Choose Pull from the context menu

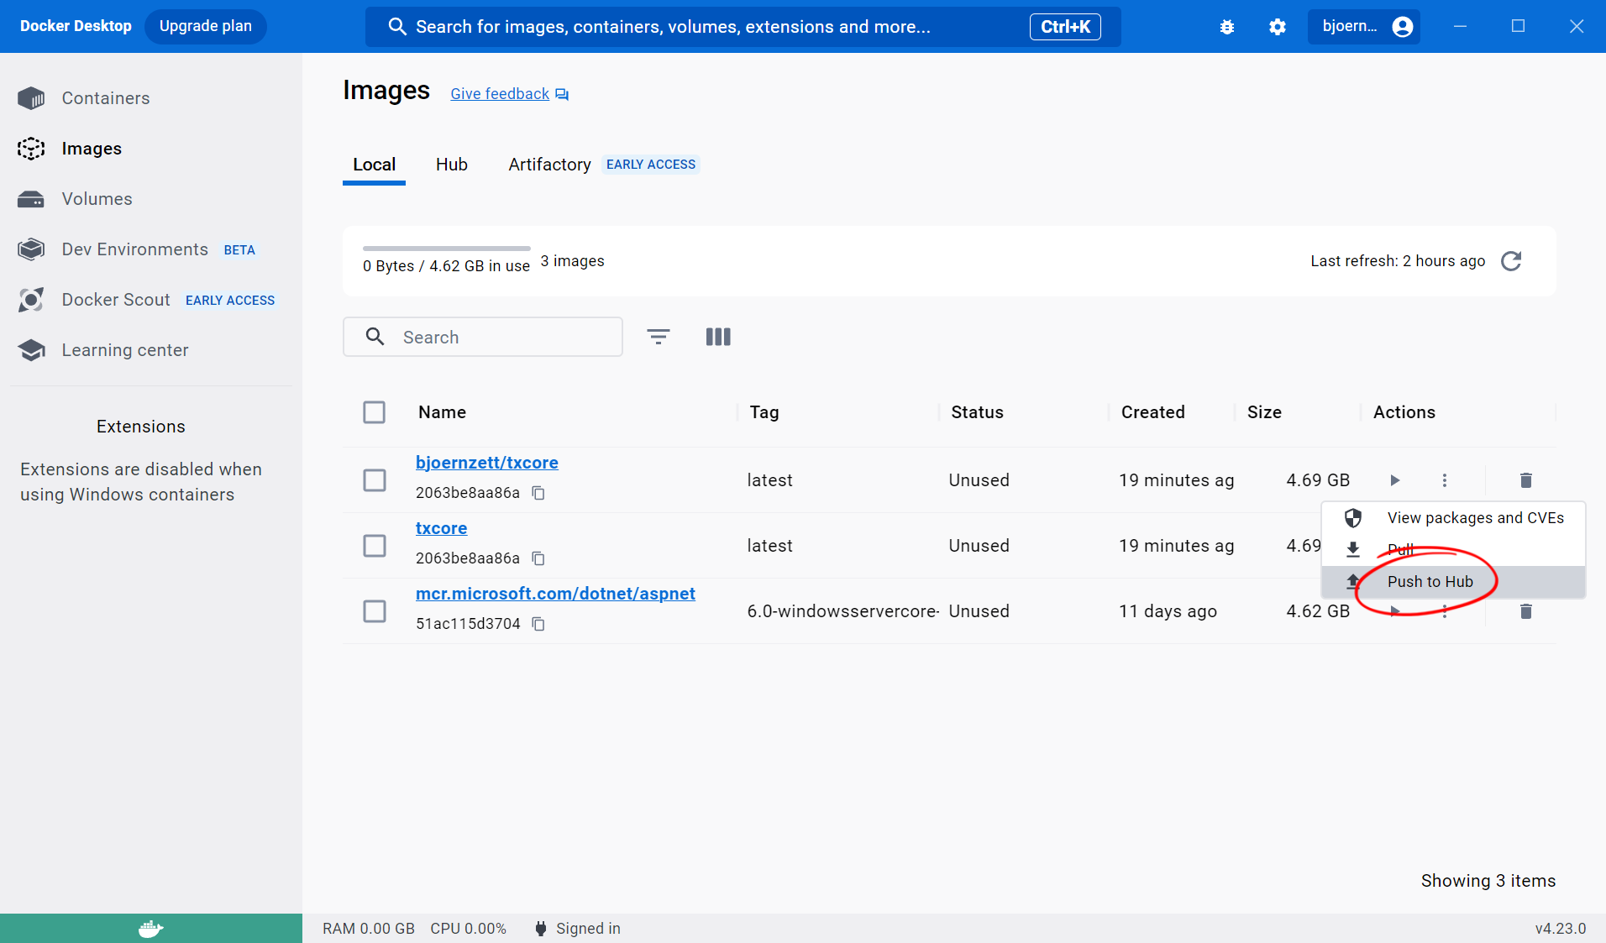coord(1453,550)
